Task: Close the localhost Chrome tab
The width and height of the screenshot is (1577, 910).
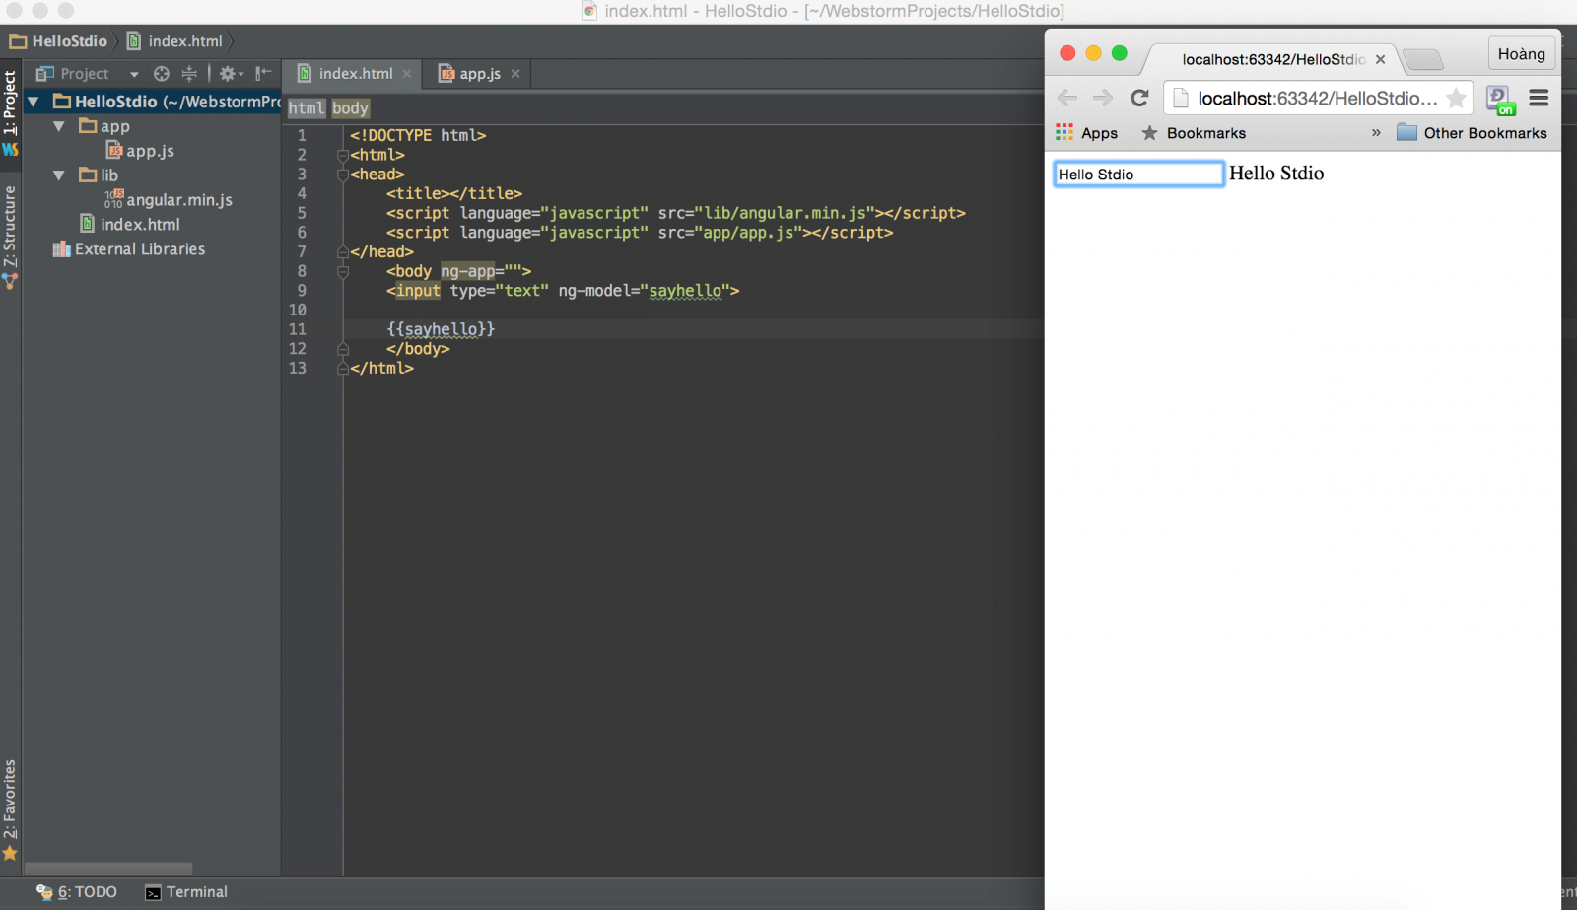Action: click(x=1380, y=59)
